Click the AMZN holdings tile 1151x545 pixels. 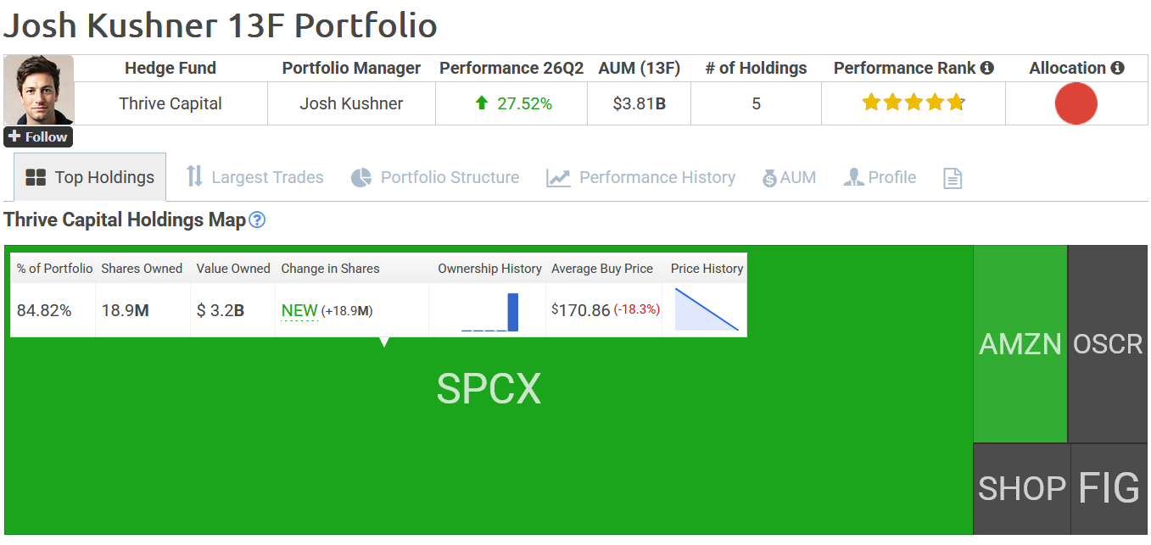(1020, 344)
